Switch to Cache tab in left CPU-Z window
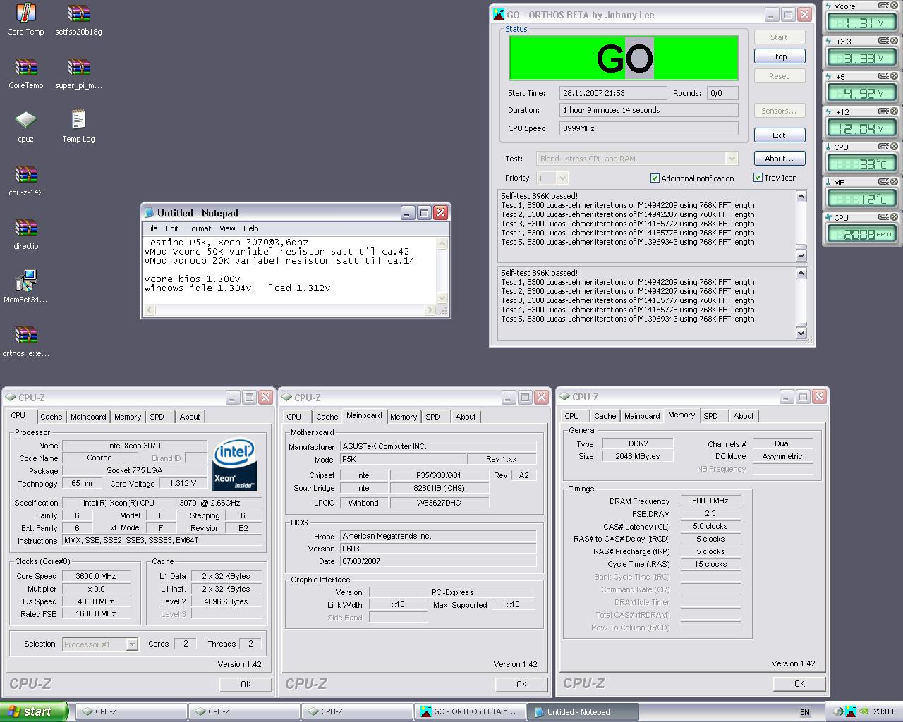The width and height of the screenshot is (903, 722). 51,417
